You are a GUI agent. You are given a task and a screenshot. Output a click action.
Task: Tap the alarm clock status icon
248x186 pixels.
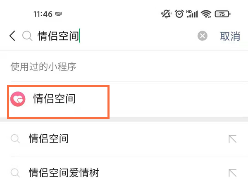click(x=179, y=14)
